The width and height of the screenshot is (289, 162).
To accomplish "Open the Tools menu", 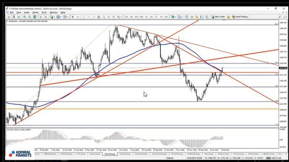I will click(x=44, y=13).
